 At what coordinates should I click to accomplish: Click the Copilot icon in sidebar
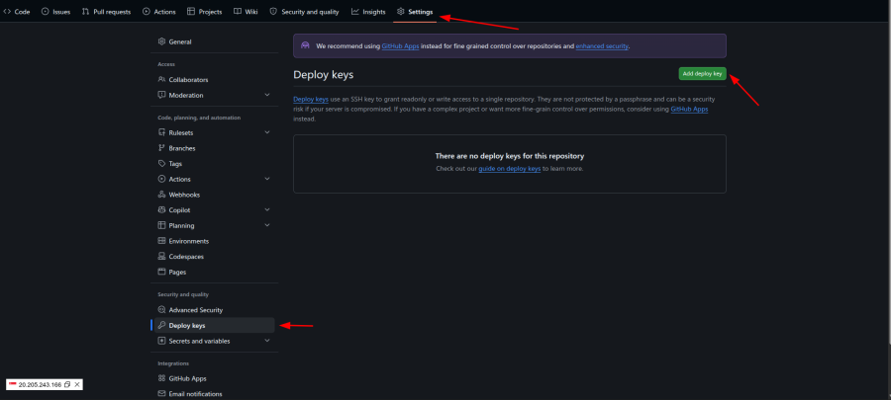161,210
